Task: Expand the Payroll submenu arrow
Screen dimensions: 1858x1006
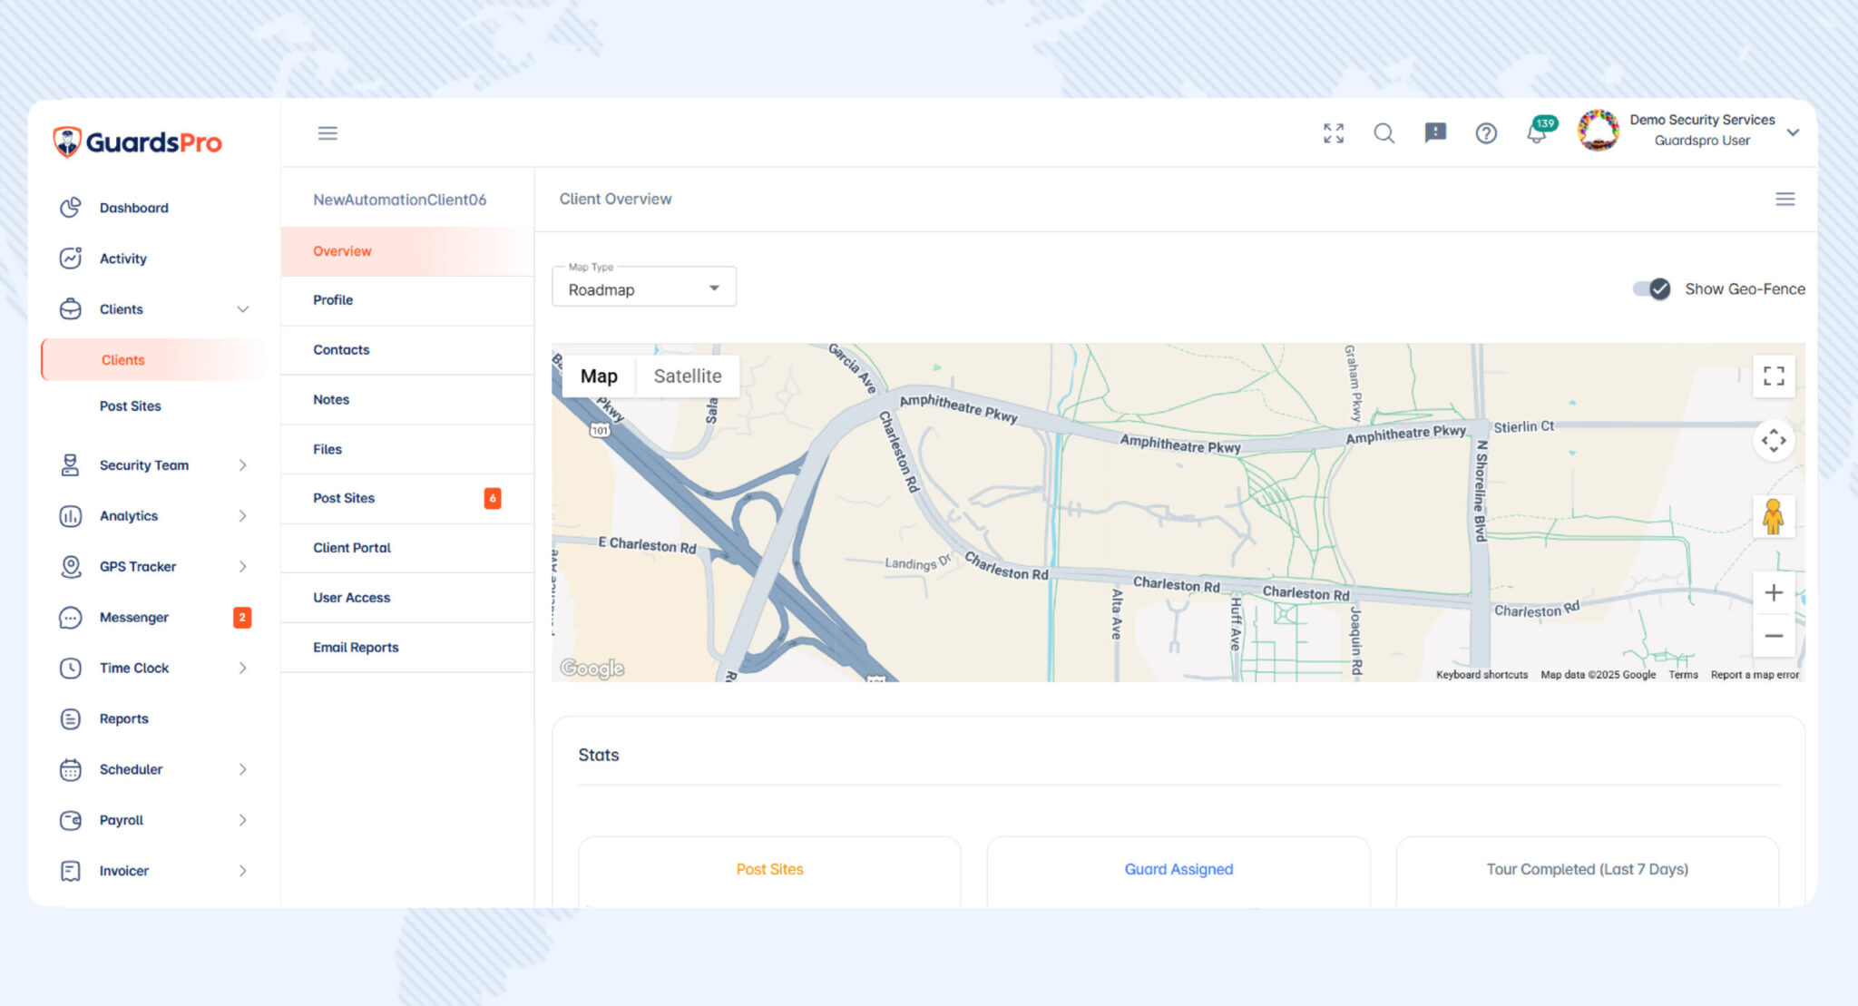Action: point(242,821)
